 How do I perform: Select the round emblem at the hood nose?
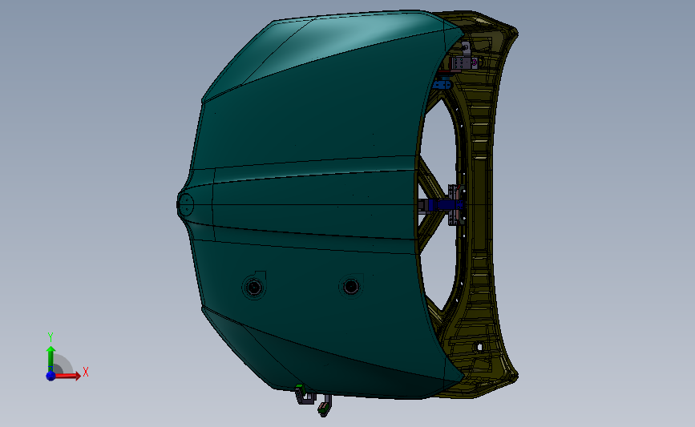click(185, 204)
